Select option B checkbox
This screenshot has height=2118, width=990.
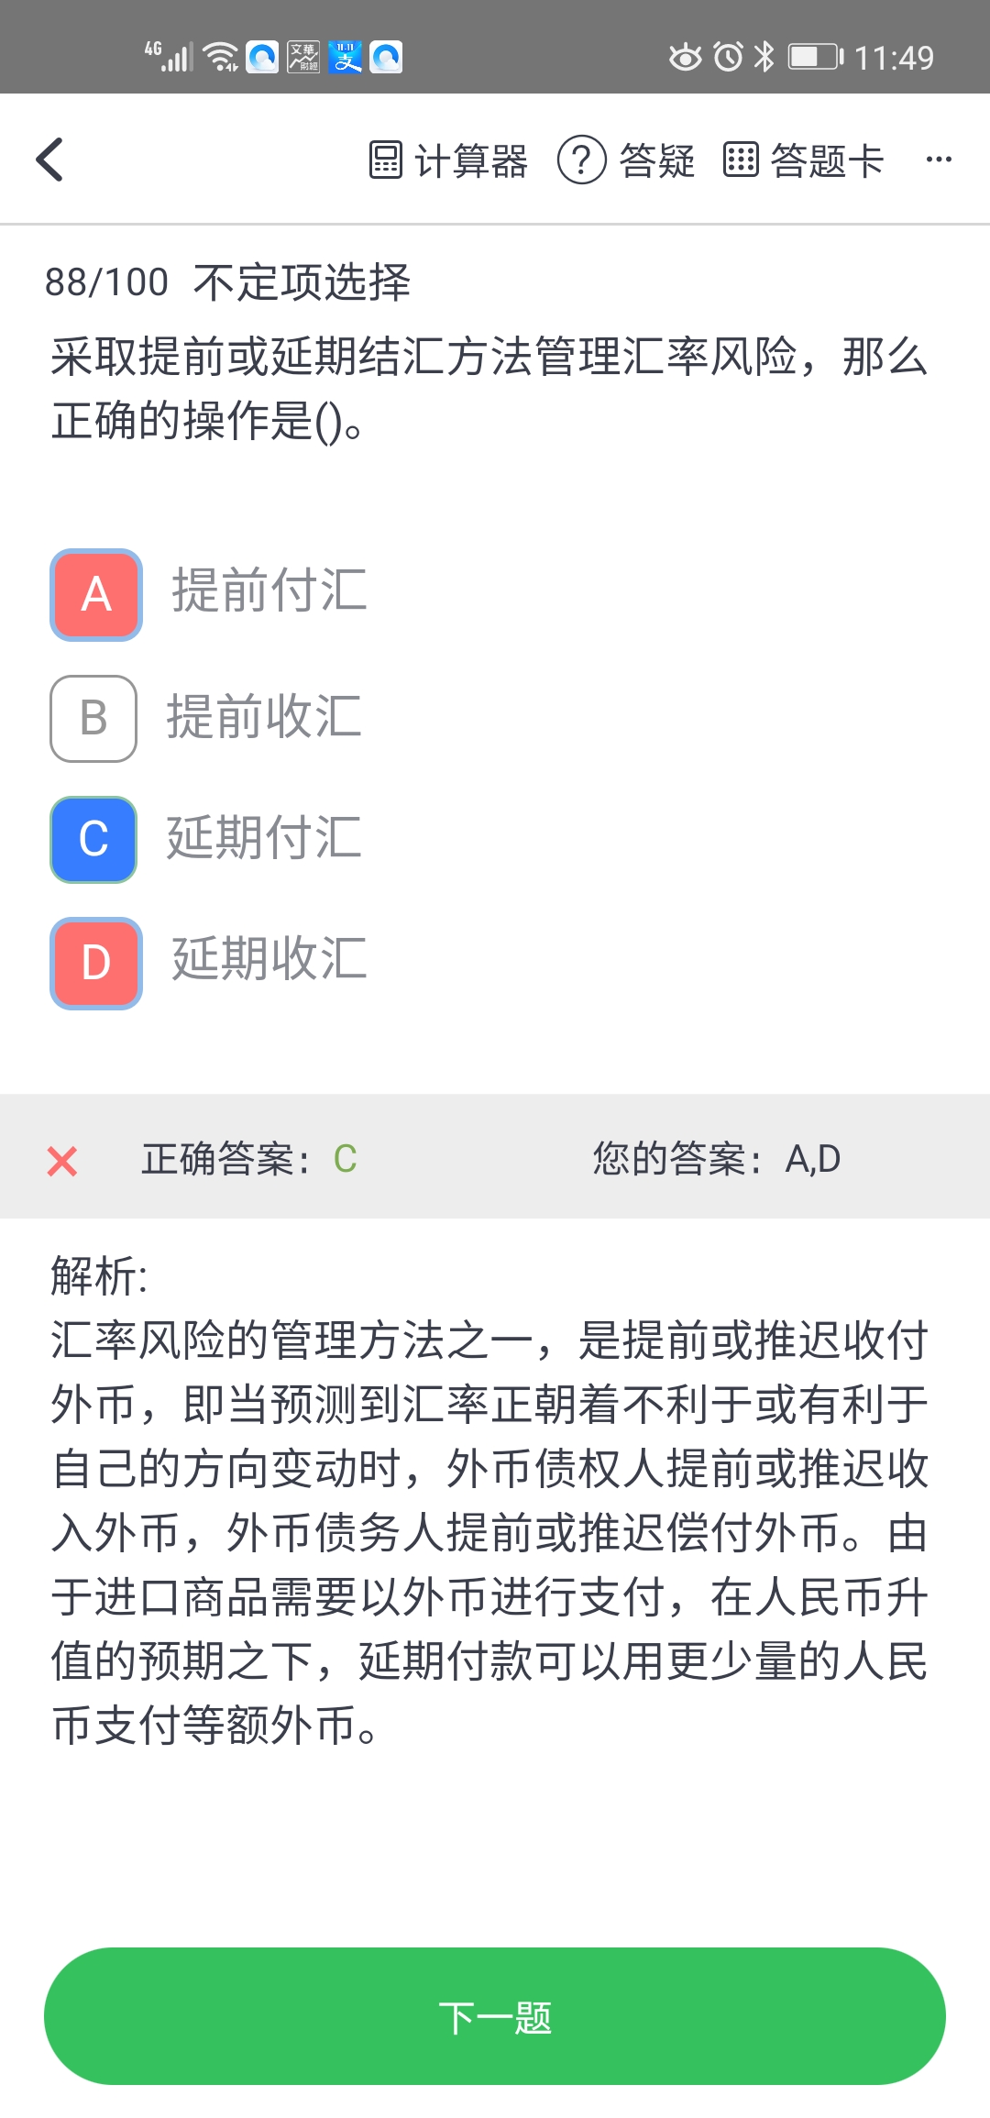coord(93,718)
